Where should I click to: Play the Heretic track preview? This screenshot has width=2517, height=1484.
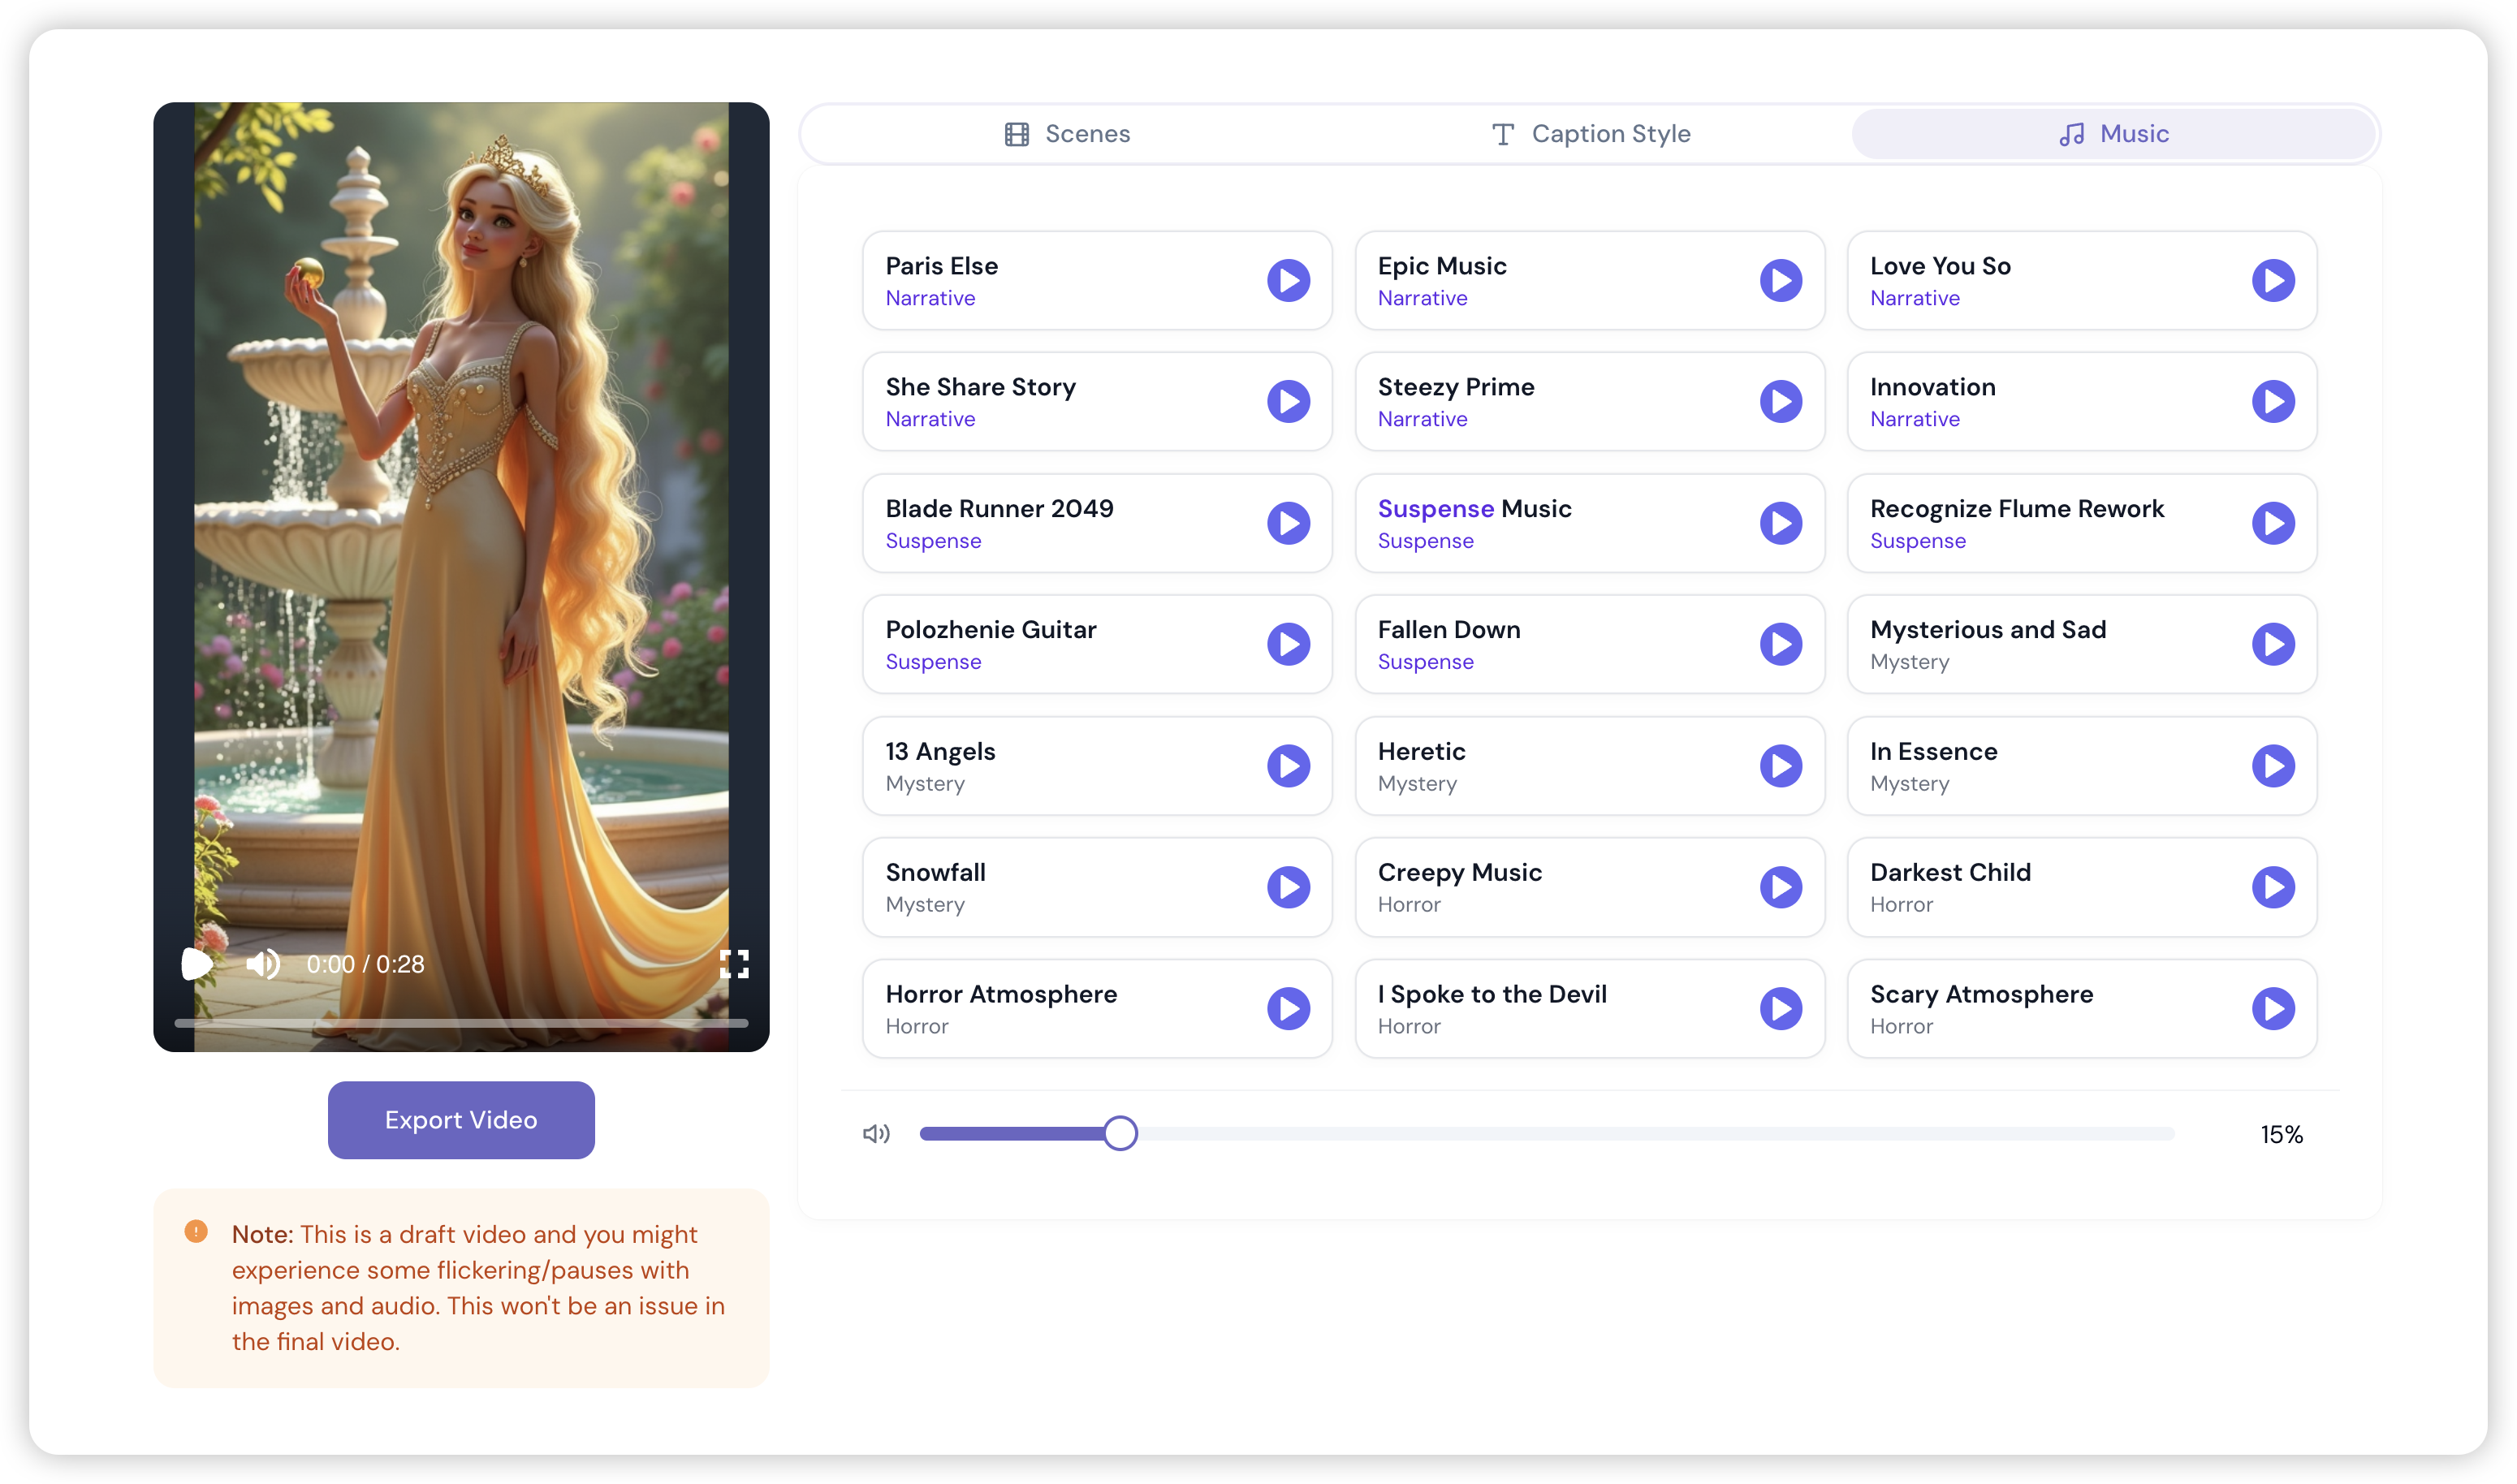1780,766
